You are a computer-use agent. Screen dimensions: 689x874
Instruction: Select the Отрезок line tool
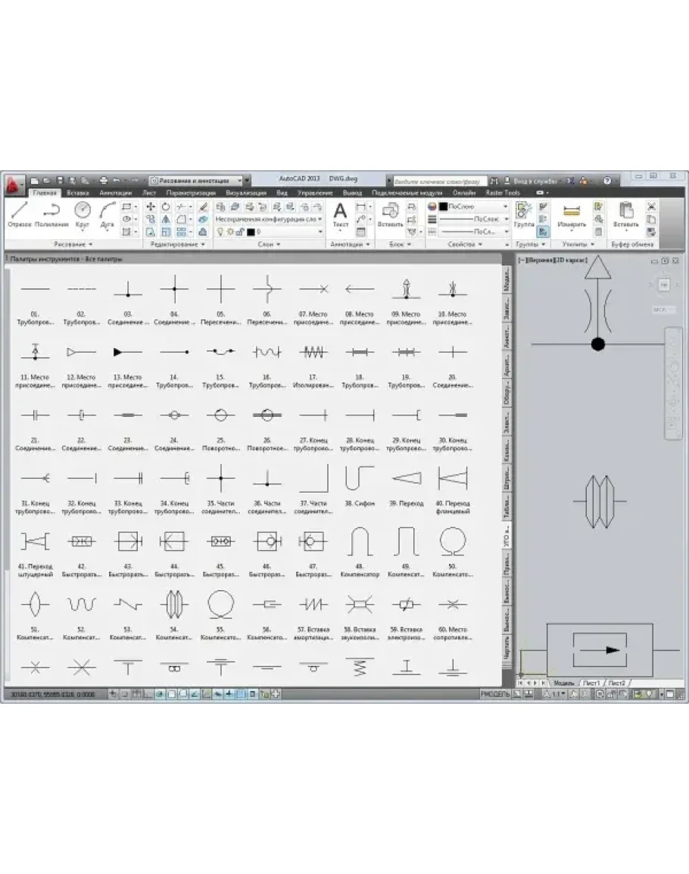[x=20, y=214]
